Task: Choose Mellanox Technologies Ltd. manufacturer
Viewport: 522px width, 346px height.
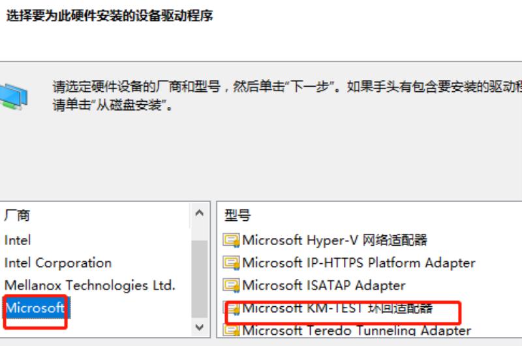Action: pos(90,285)
